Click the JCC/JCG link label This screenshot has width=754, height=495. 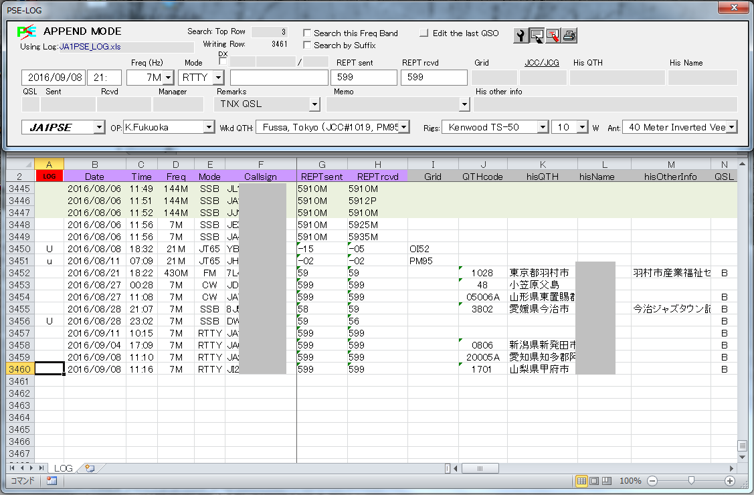(x=542, y=63)
